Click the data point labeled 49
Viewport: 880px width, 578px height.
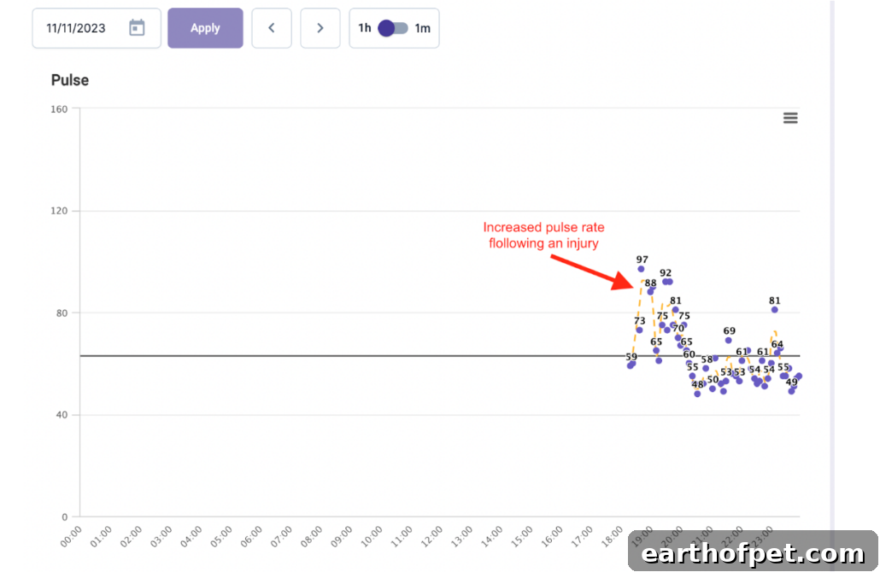pyautogui.click(x=791, y=391)
